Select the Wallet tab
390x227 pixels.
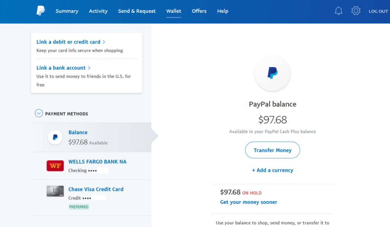tap(174, 11)
